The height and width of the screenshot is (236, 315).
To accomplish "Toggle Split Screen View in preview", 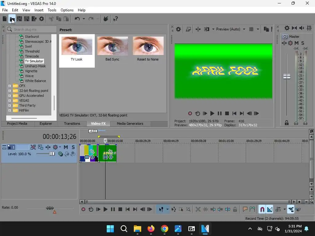I will [206, 29].
